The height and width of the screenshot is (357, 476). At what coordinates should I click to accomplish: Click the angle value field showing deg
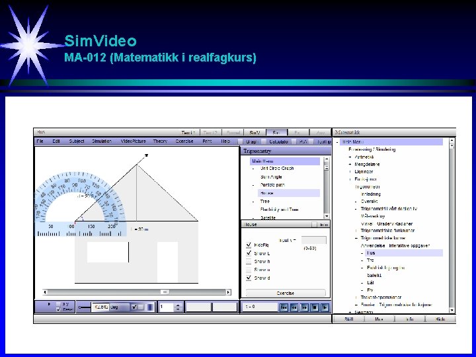pyautogui.click(x=100, y=307)
